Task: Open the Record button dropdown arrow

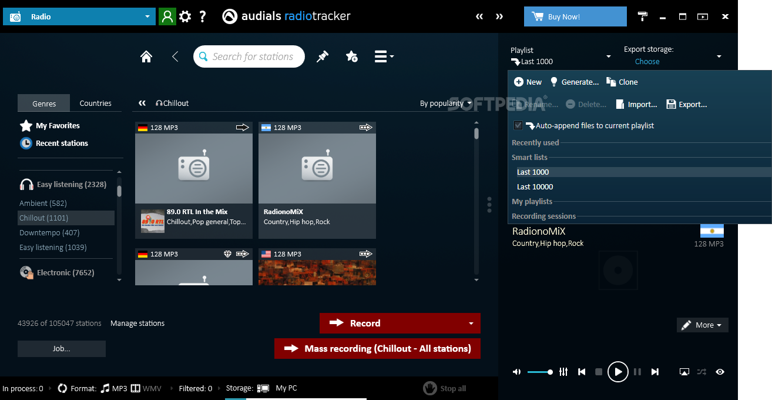Action: [471, 324]
